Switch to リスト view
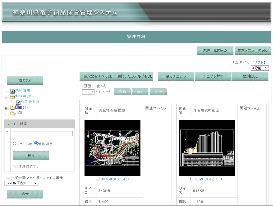 pyautogui.click(x=258, y=62)
